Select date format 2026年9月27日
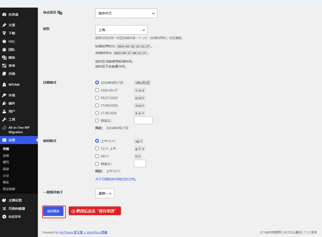This screenshot has width=322, height=237. tap(97, 82)
